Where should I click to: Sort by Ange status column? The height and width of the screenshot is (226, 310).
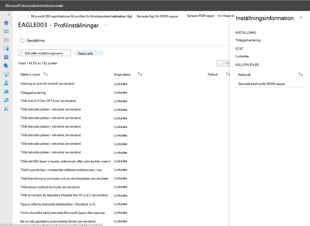point(140,74)
